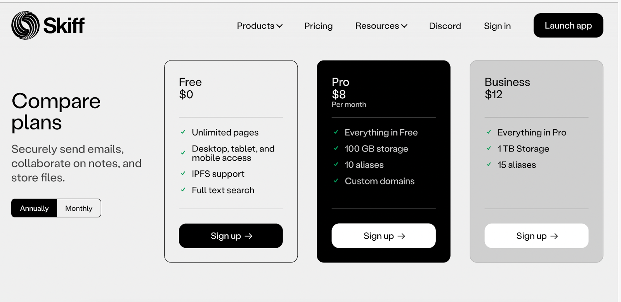Sign up for the Business plan
Image resolution: width=621 pixels, height=302 pixels.
coord(536,236)
